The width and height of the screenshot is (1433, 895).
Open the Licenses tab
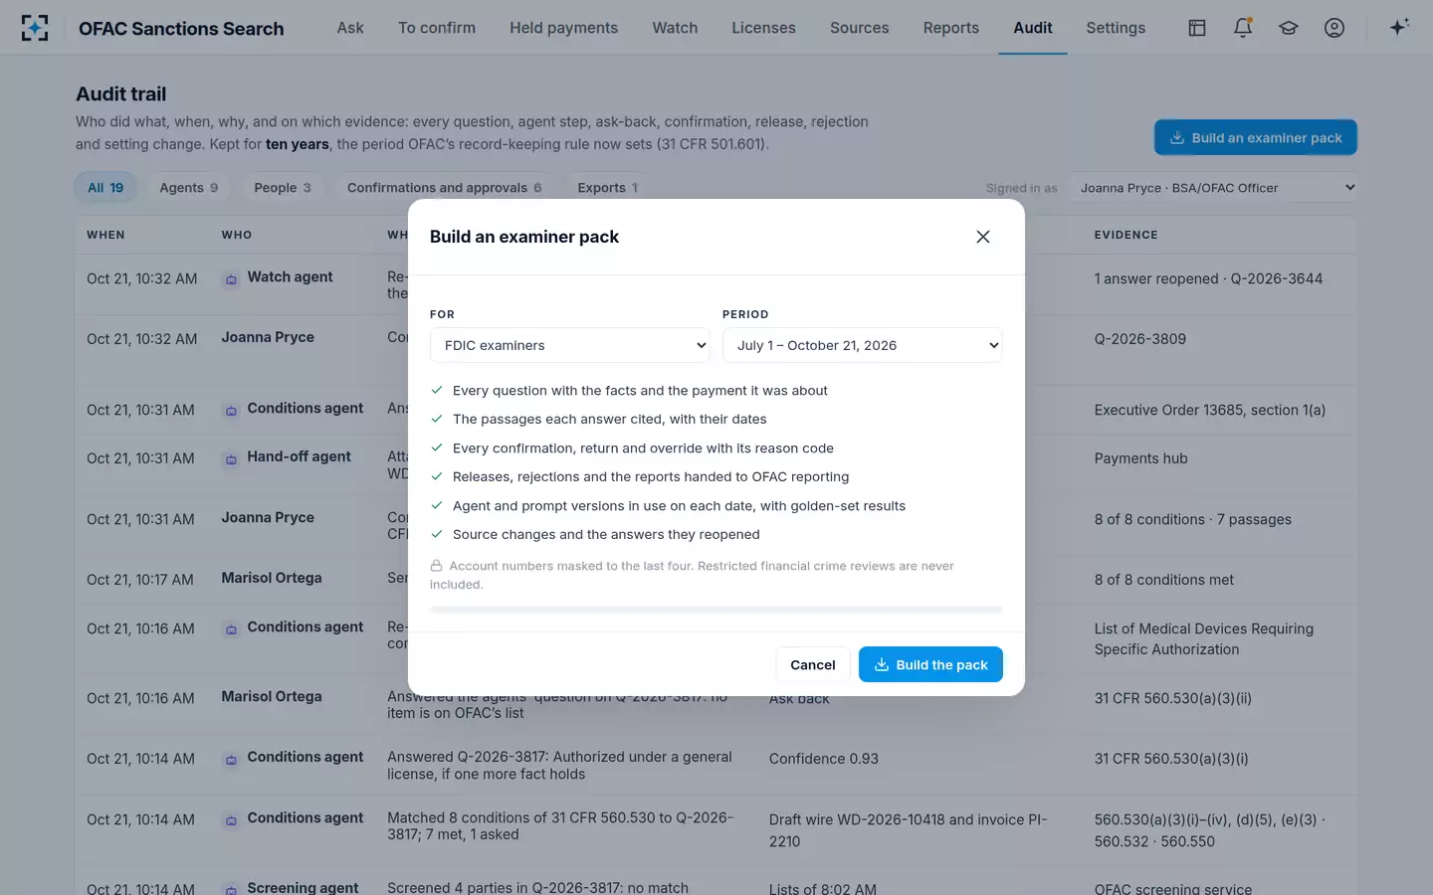(x=763, y=28)
